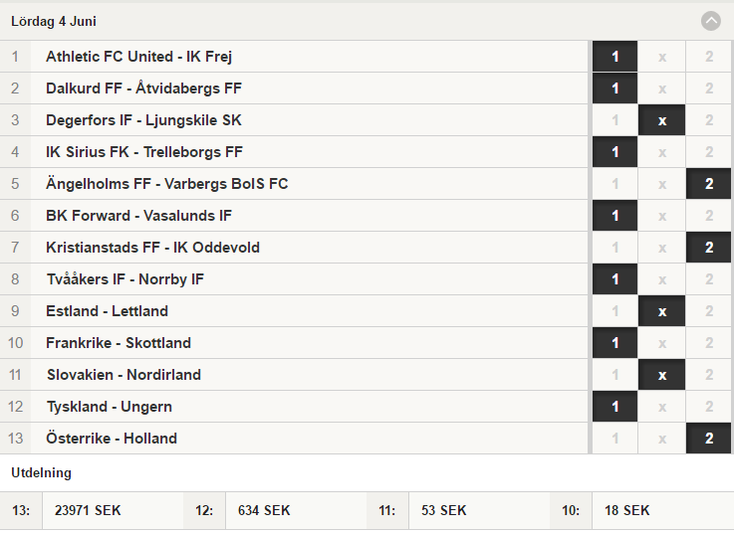Click the Athletic FC United - IK Frej match
This screenshot has width=734, height=534.
click(139, 57)
